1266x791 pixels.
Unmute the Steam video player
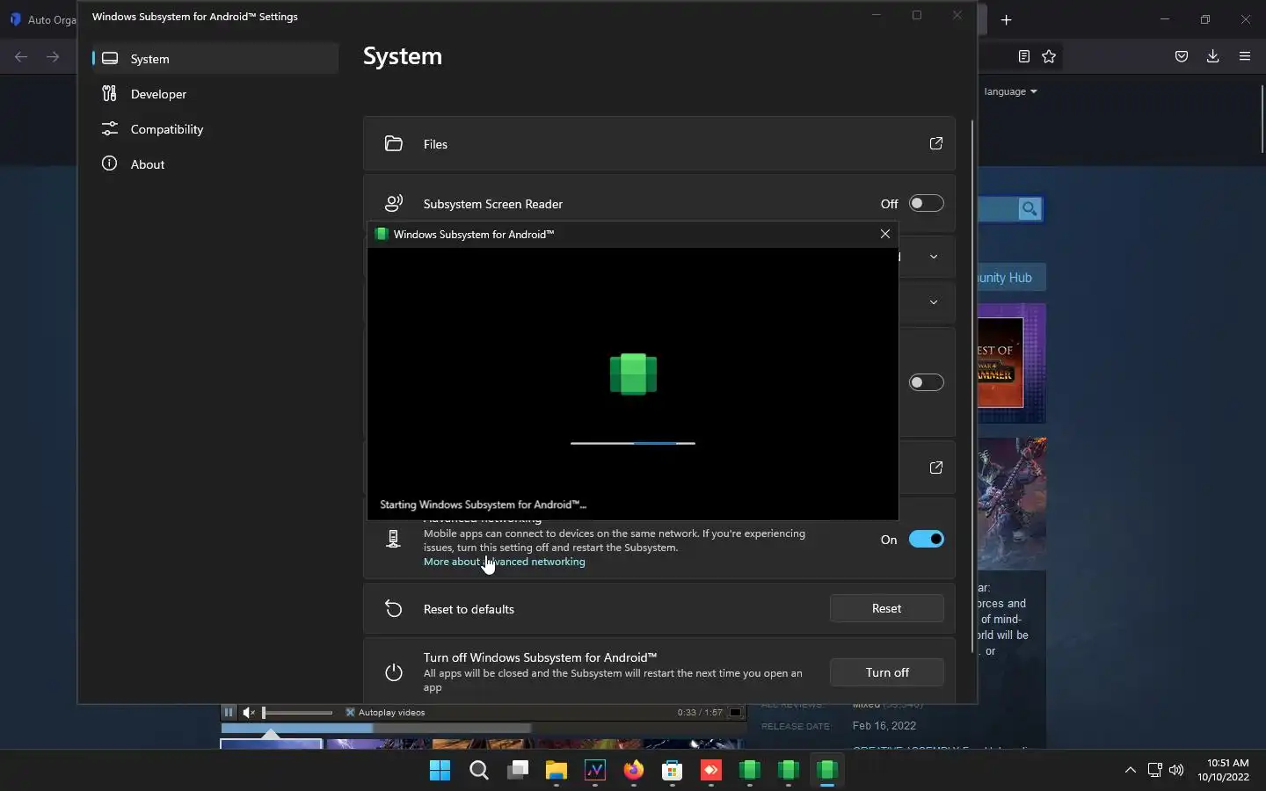click(249, 712)
